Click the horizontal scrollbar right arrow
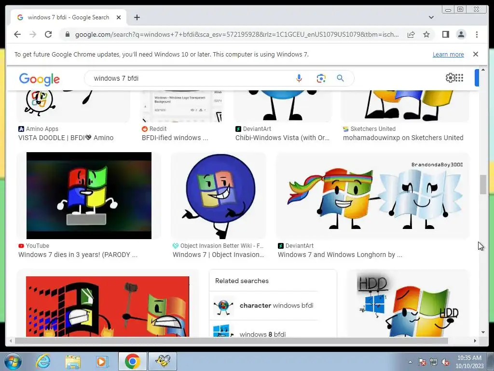The image size is (494, 371). click(x=475, y=341)
